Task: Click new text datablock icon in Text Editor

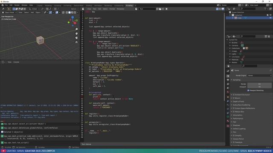Action: coord(157,9)
